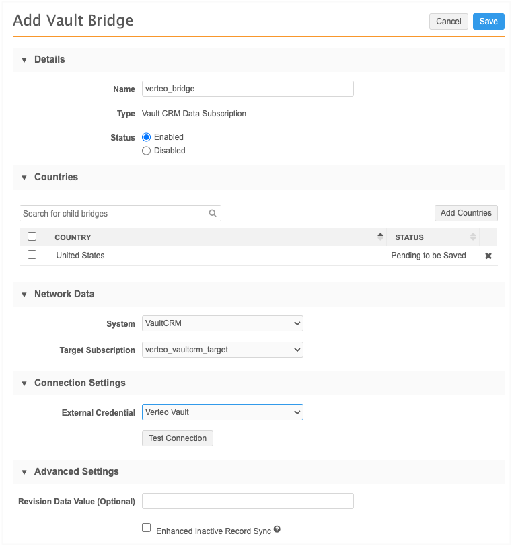Sort by the Country column arrows
Viewport: 512px width, 548px height.
(380, 237)
